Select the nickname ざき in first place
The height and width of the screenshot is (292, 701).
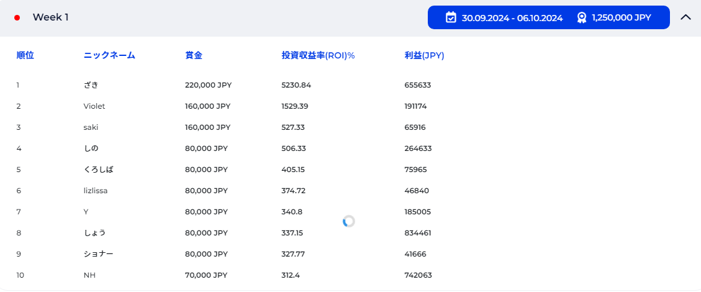pyautogui.click(x=91, y=85)
